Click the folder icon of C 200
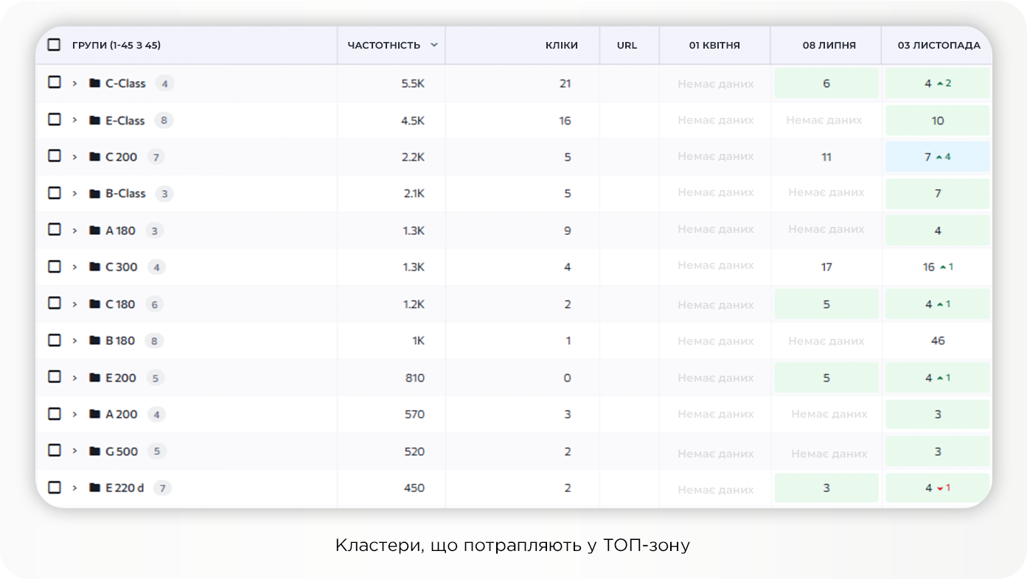 click(94, 157)
